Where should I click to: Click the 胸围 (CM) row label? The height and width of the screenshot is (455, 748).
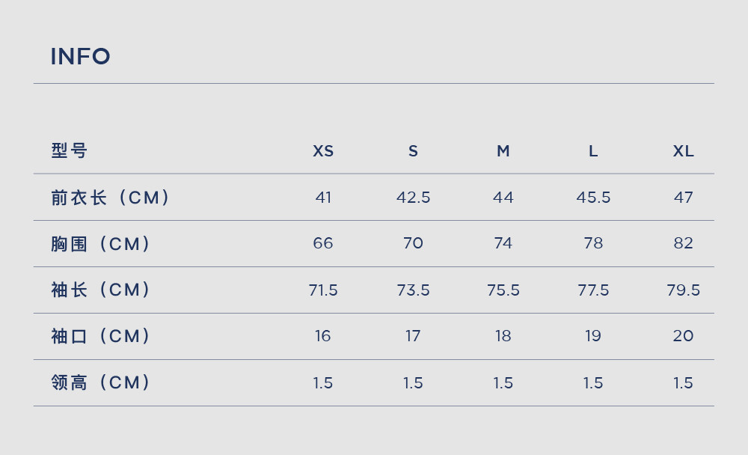[x=101, y=243]
